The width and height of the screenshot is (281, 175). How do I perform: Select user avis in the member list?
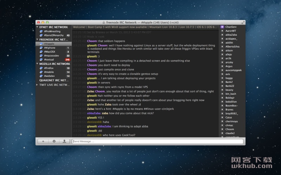(228, 74)
